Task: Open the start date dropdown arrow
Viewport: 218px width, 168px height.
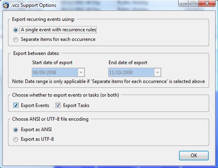Action: [81, 72]
